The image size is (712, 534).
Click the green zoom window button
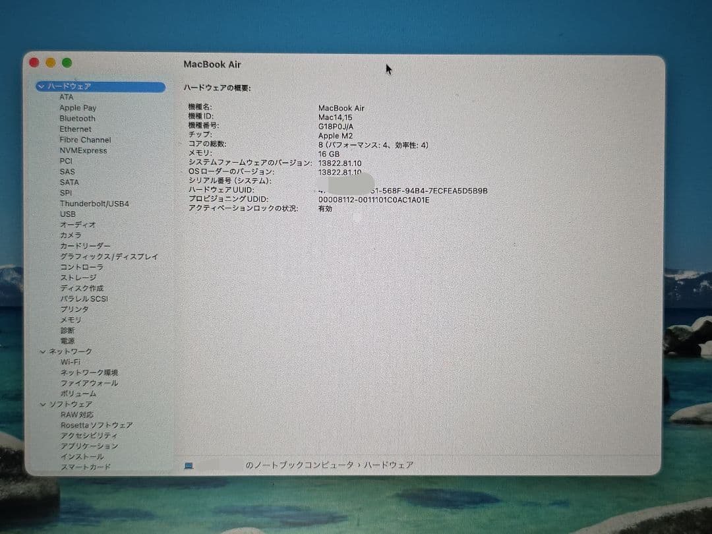click(x=67, y=63)
